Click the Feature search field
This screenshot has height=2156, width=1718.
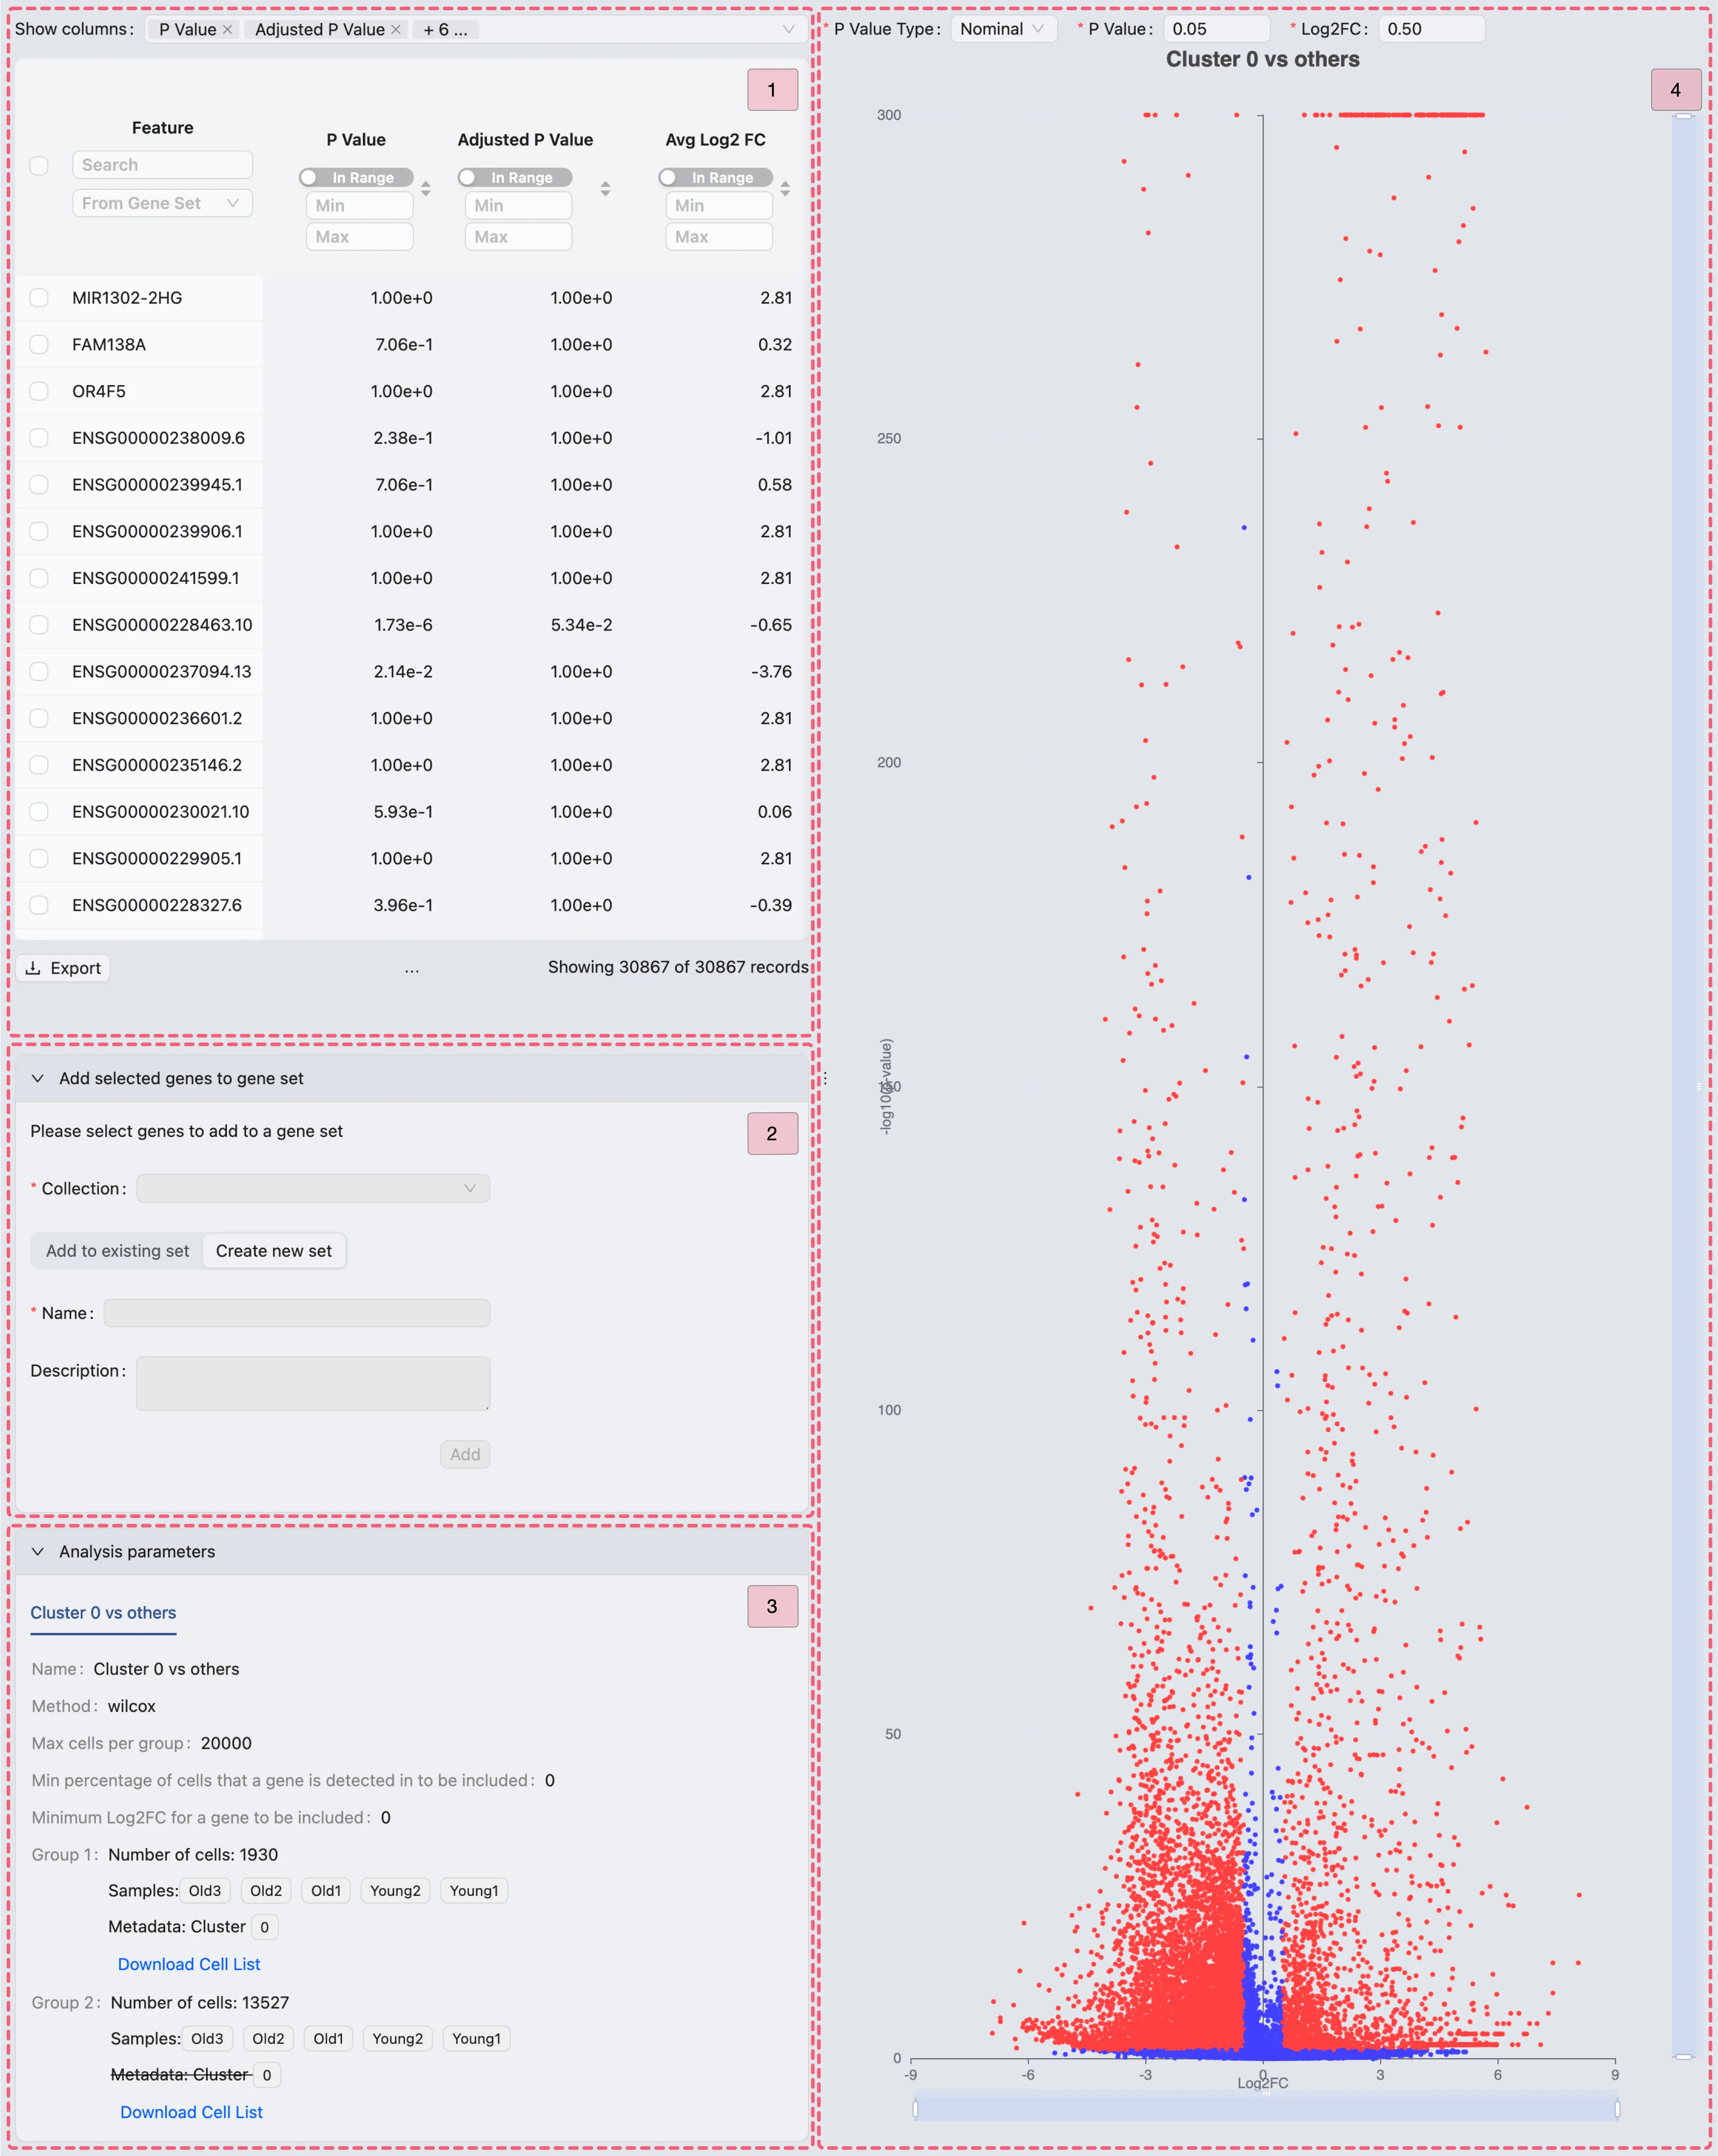point(162,165)
